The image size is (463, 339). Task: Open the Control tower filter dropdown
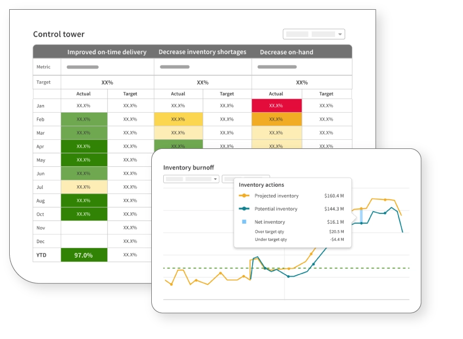tap(314, 34)
